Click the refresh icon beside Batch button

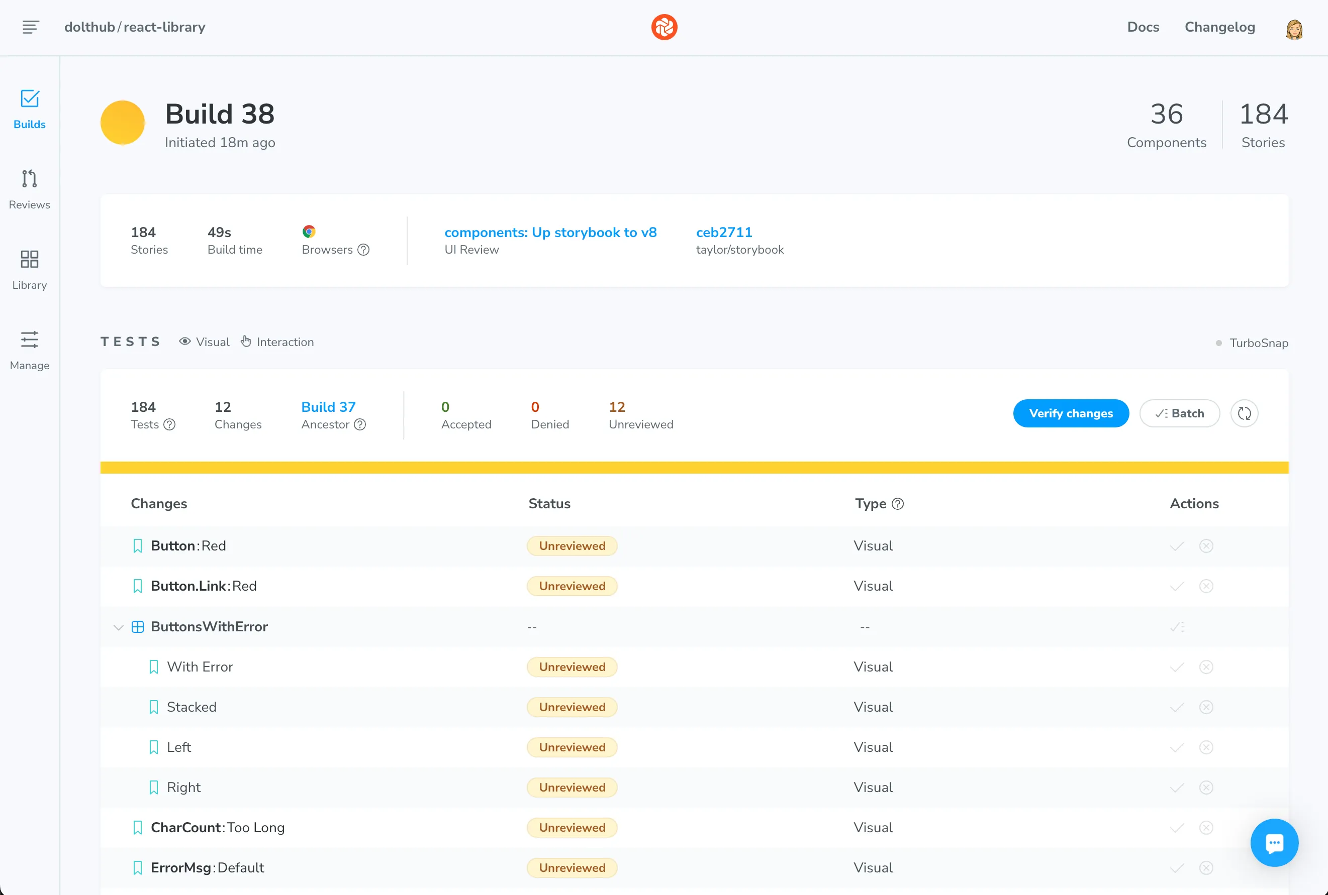1244,413
